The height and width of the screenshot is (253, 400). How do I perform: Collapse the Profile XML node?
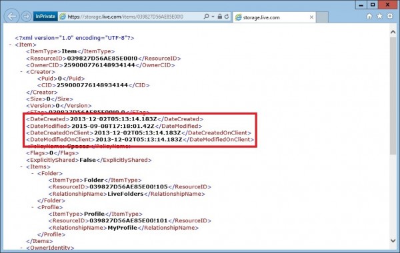tap(33, 208)
